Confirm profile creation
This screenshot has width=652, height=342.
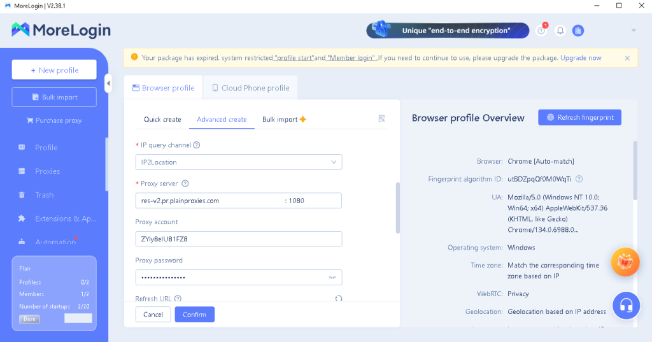point(195,315)
